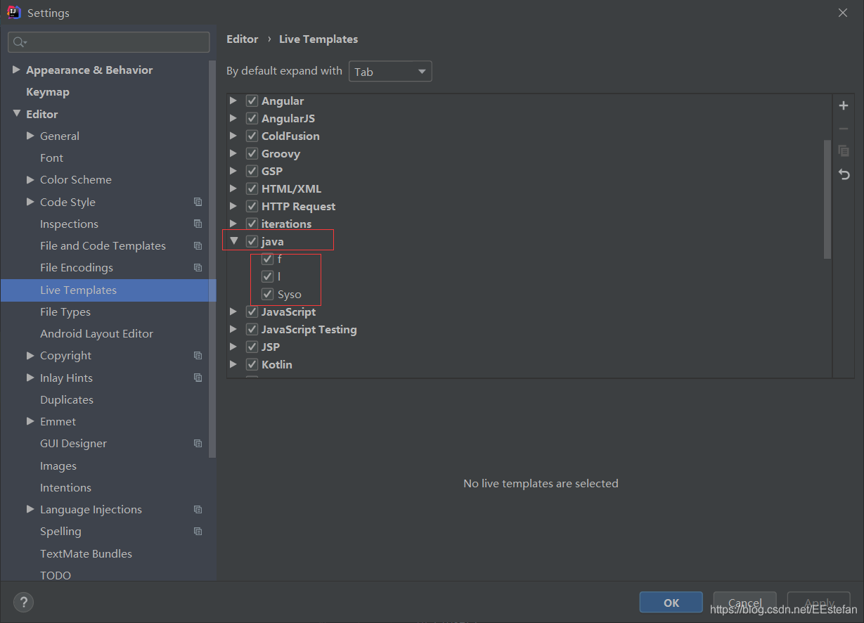Viewport: 864px width, 623px height.
Task: Expand the JavaScript template group
Action: (x=233, y=311)
